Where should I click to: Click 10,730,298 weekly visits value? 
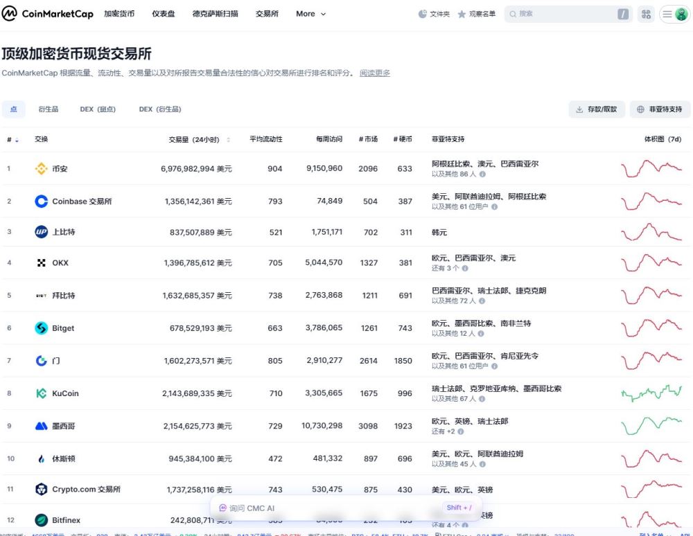click(322, 426)
